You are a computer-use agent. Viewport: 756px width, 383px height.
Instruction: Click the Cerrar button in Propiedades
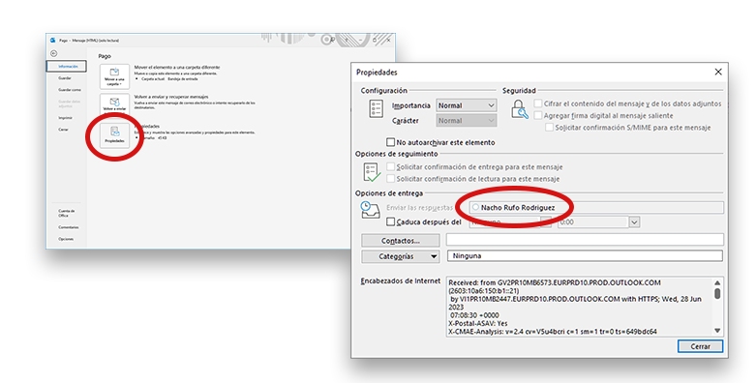[700, 346]
